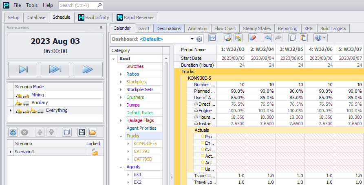Collapse the Trucks category node
This screenshot has width=364, height=185.
tap(121, 136)
